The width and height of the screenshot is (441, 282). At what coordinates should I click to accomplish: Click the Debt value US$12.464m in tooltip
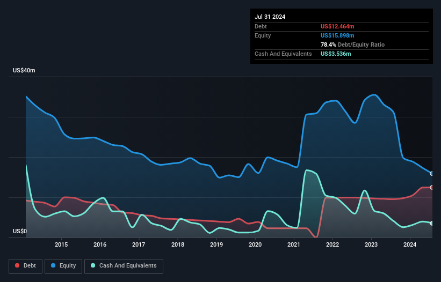[x=338, y=26]
